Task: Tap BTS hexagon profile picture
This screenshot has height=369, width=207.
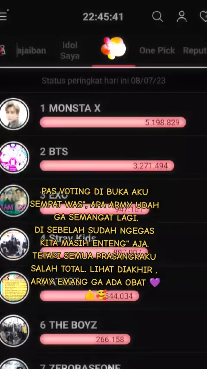Action: coord(14,157)
